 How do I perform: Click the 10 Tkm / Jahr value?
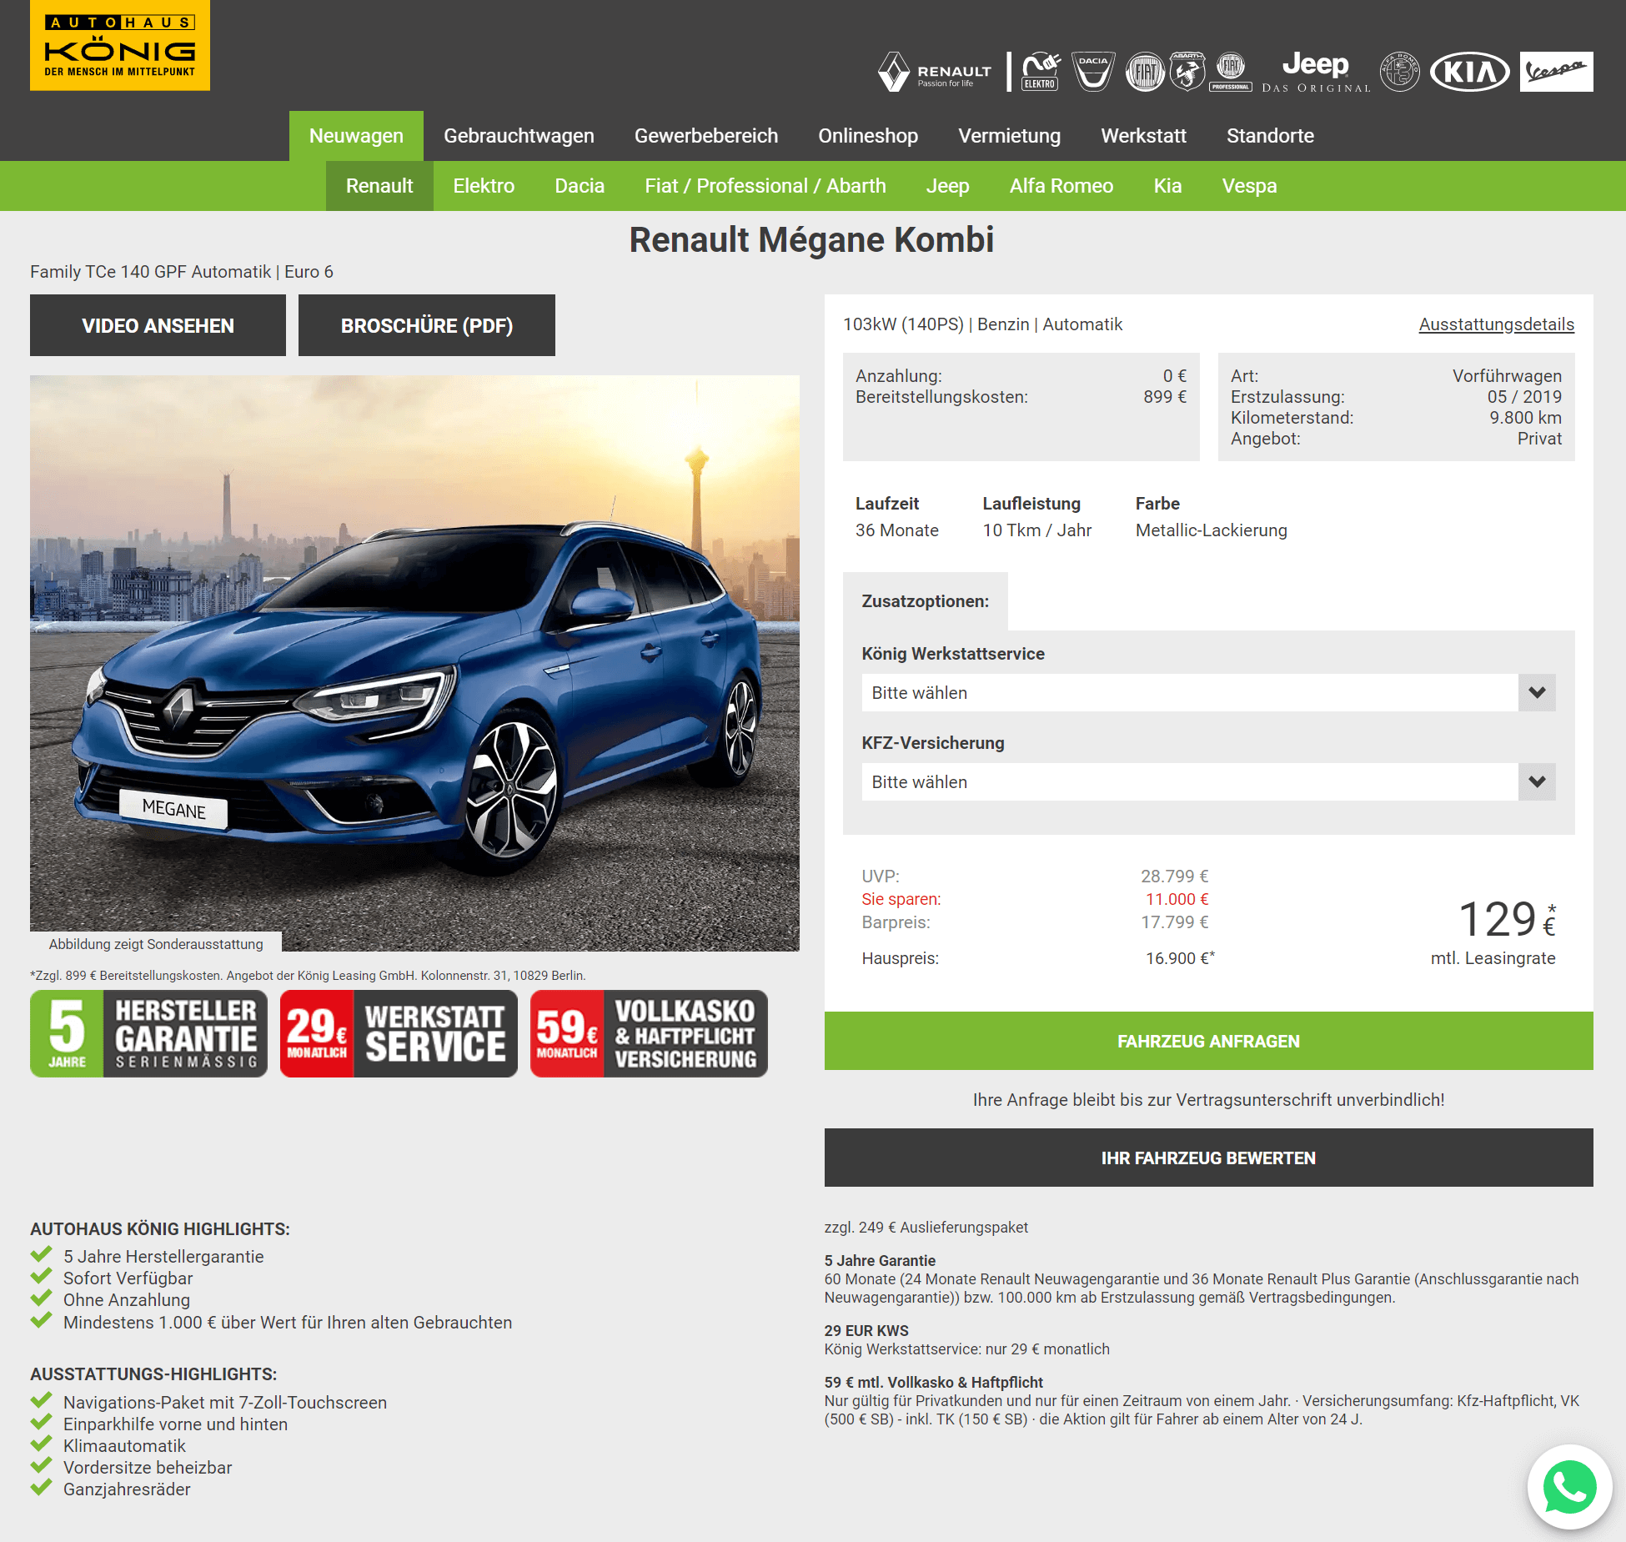[x=1037, y=530]
